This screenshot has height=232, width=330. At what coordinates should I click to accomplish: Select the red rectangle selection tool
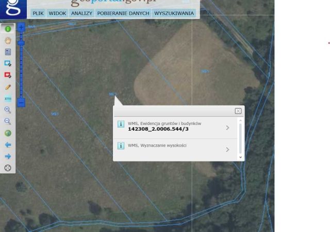point(8,75)
